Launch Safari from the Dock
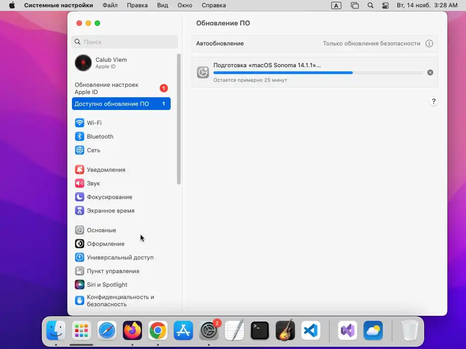Viewport: 466px width, 349px height. click(x=107, y=330)
